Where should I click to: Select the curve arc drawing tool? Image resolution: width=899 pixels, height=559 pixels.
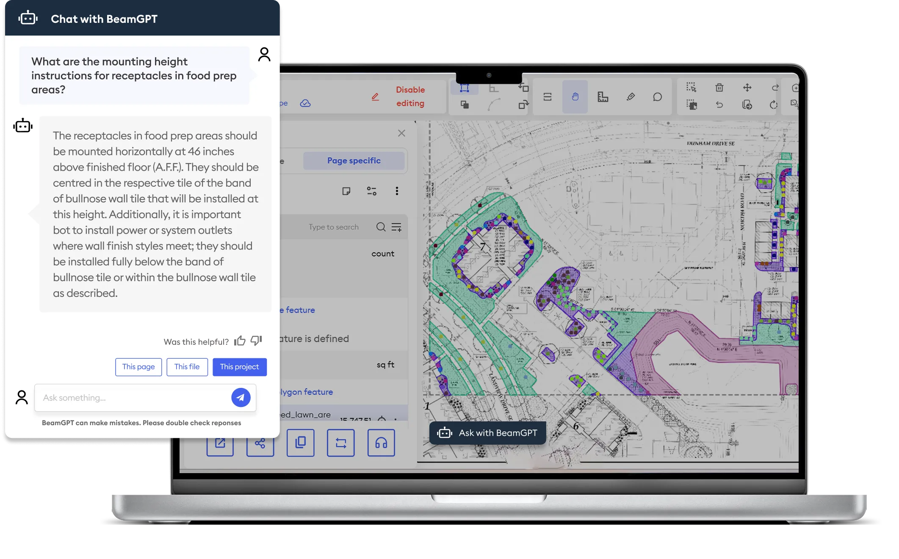tap(494, 105)
